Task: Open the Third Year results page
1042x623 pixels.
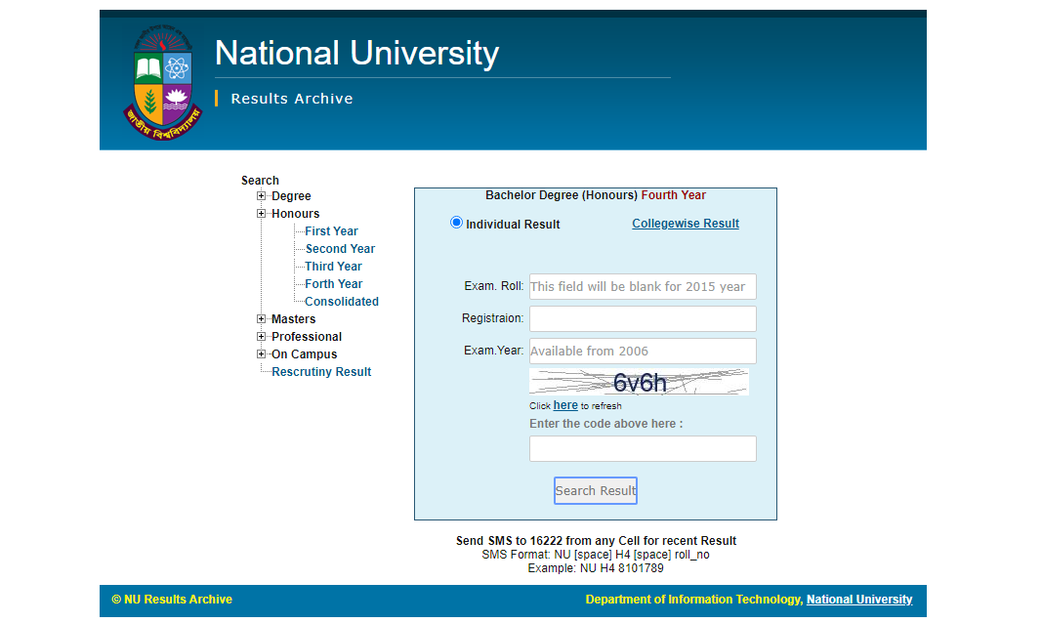Action: (x=333, y=267)
